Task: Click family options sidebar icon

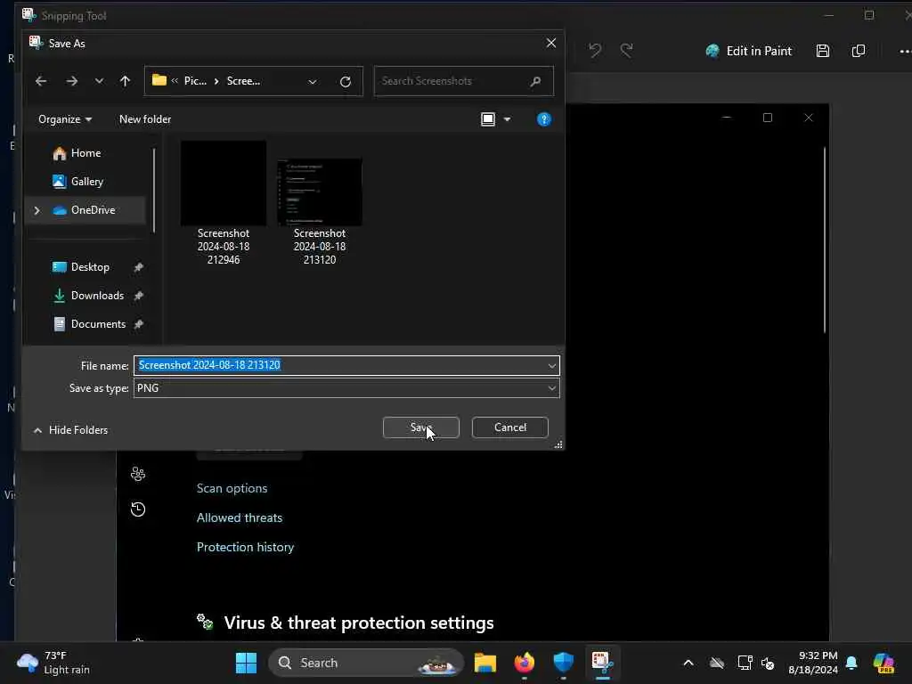Action: point(138,474)
